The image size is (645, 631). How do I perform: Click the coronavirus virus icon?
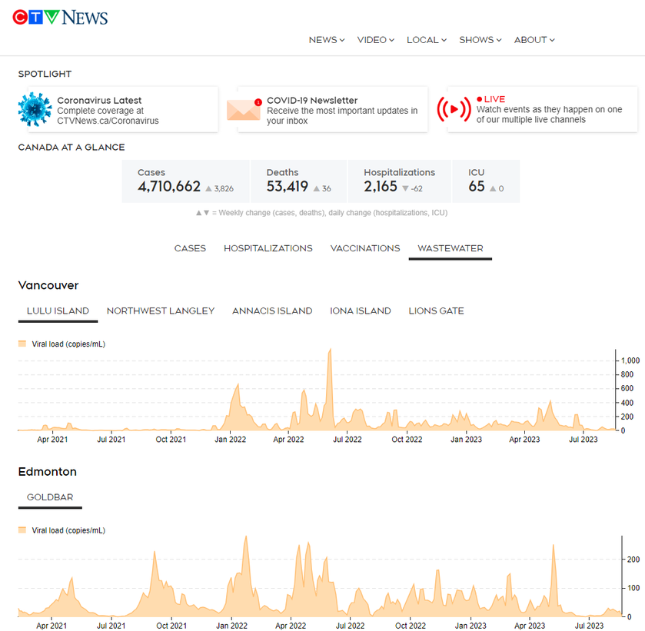(35, 109)
